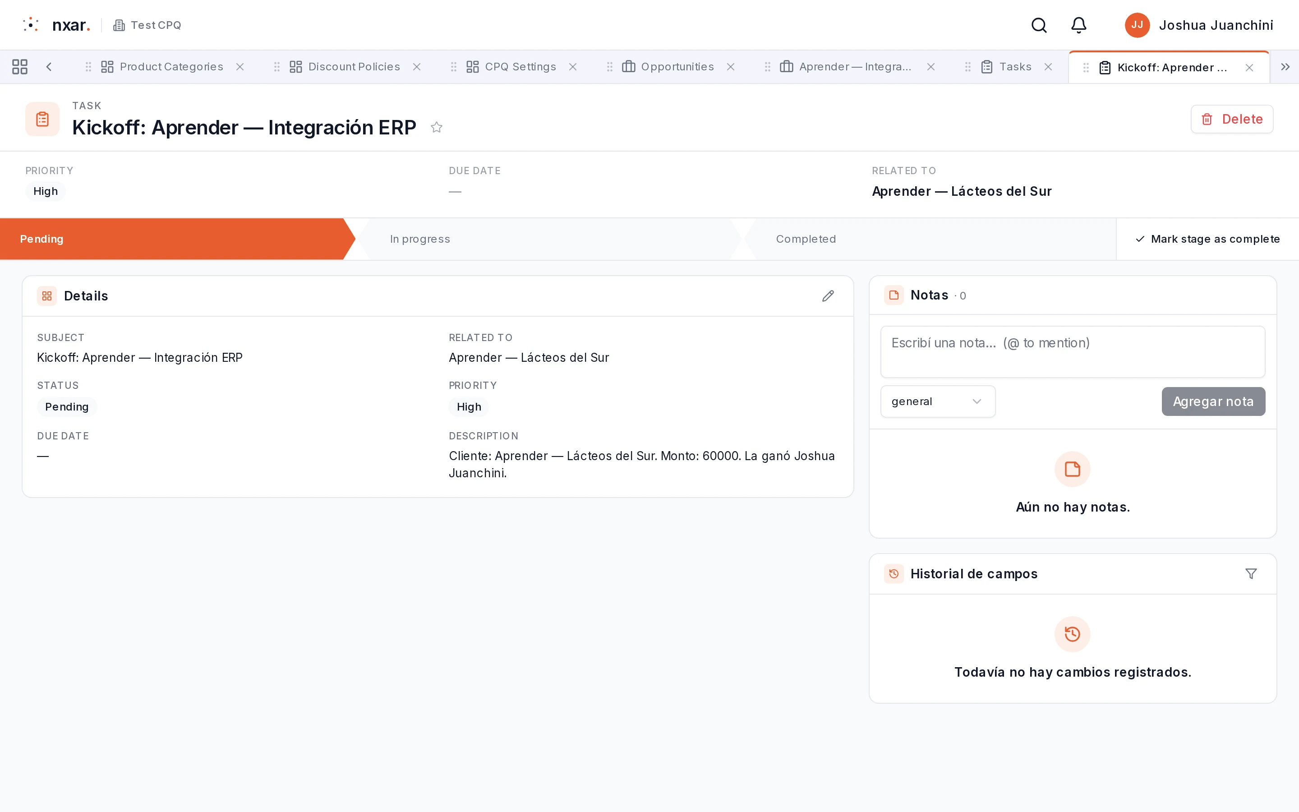This screenshot has width=1299, height=812.
Task: Close the CPQ Settings tab
Action: pyautogui.click(x=573, y=67)
